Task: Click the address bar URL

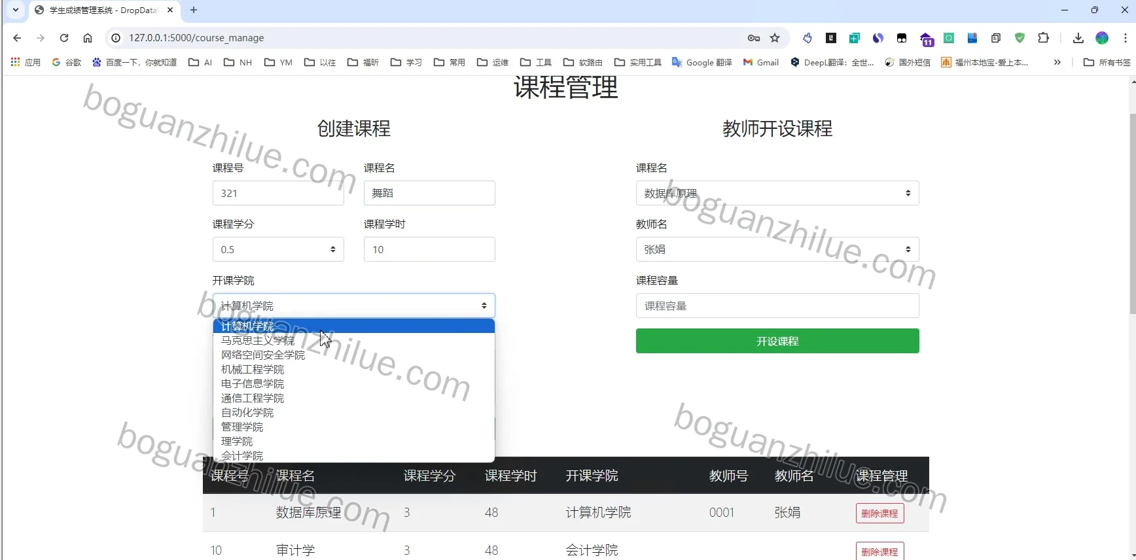Action: point(196,38)
